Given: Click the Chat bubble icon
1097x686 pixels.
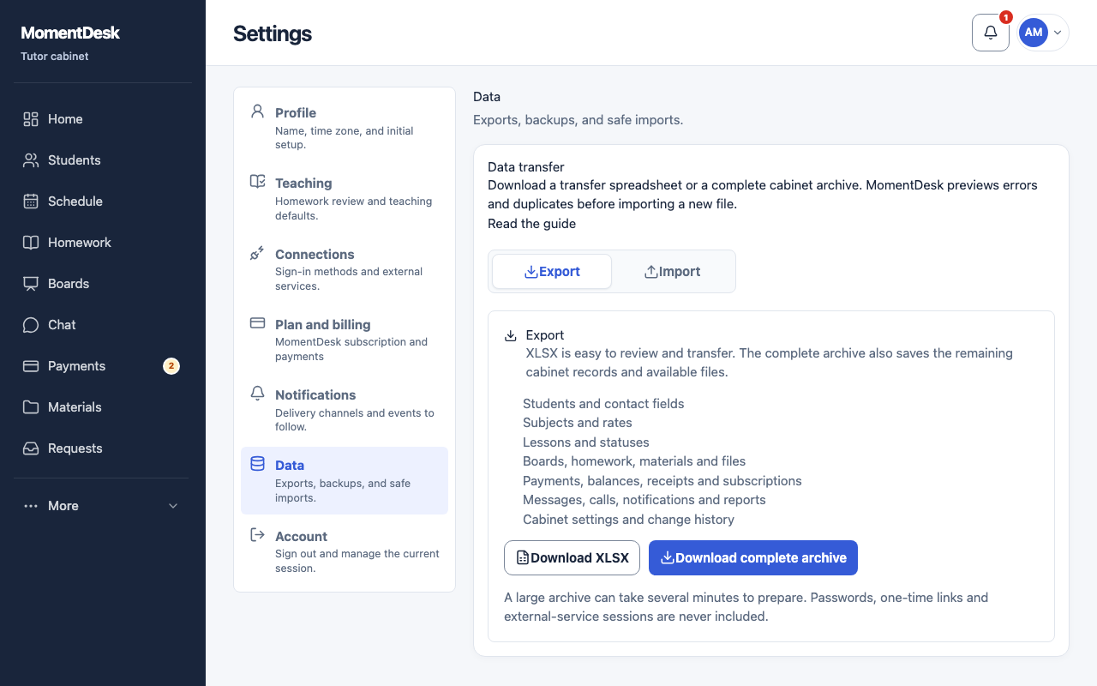Looking at the screenshot, I should 31,325.
